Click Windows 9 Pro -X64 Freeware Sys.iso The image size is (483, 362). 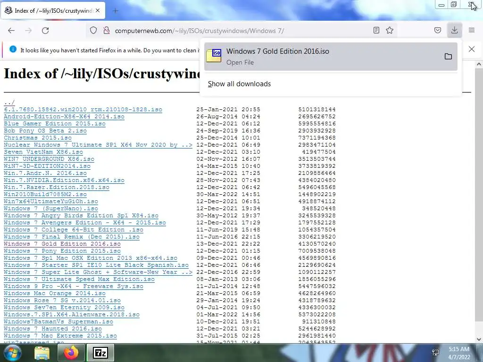pyautogui.click(x=74, y=287)
